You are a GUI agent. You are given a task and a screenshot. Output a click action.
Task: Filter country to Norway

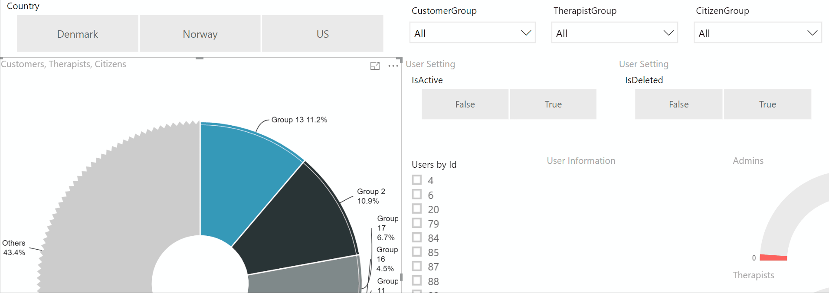[200, 34]
